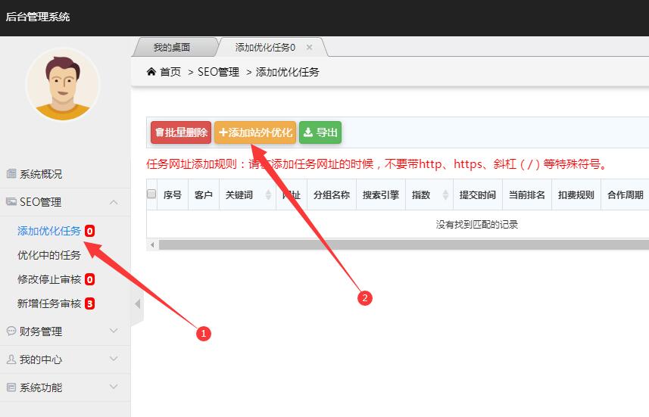This screenshot has width=649, height=417.
Task: Click the user avatar picture
Action: (x=63, y=85)
